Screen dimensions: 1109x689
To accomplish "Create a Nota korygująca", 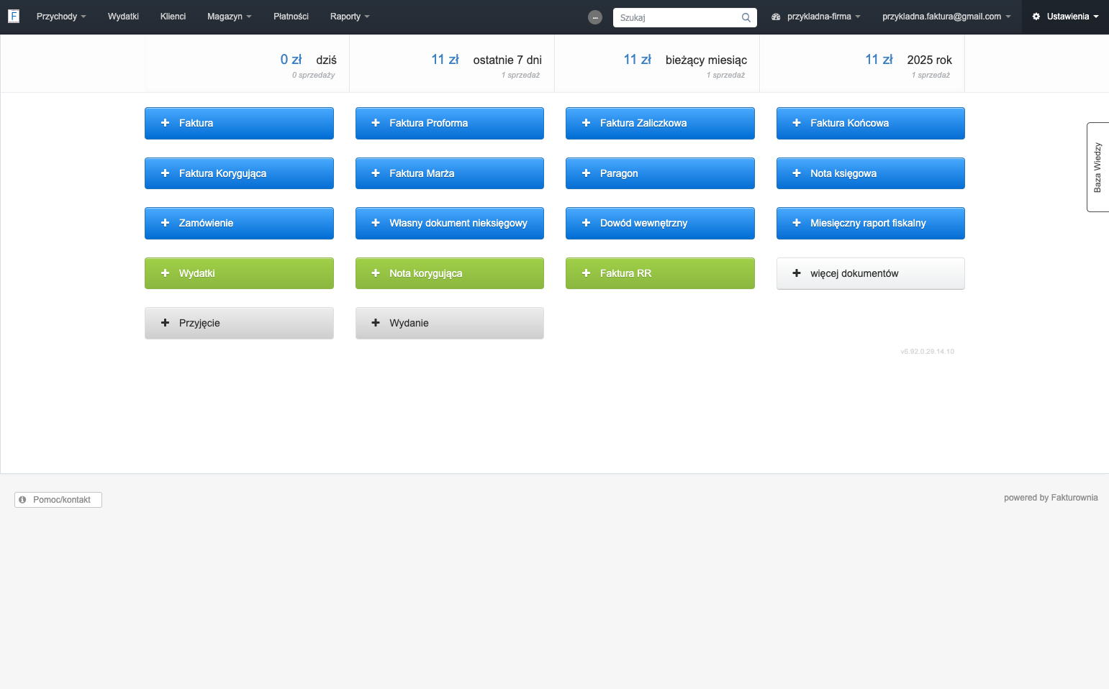I will [450, 273].
